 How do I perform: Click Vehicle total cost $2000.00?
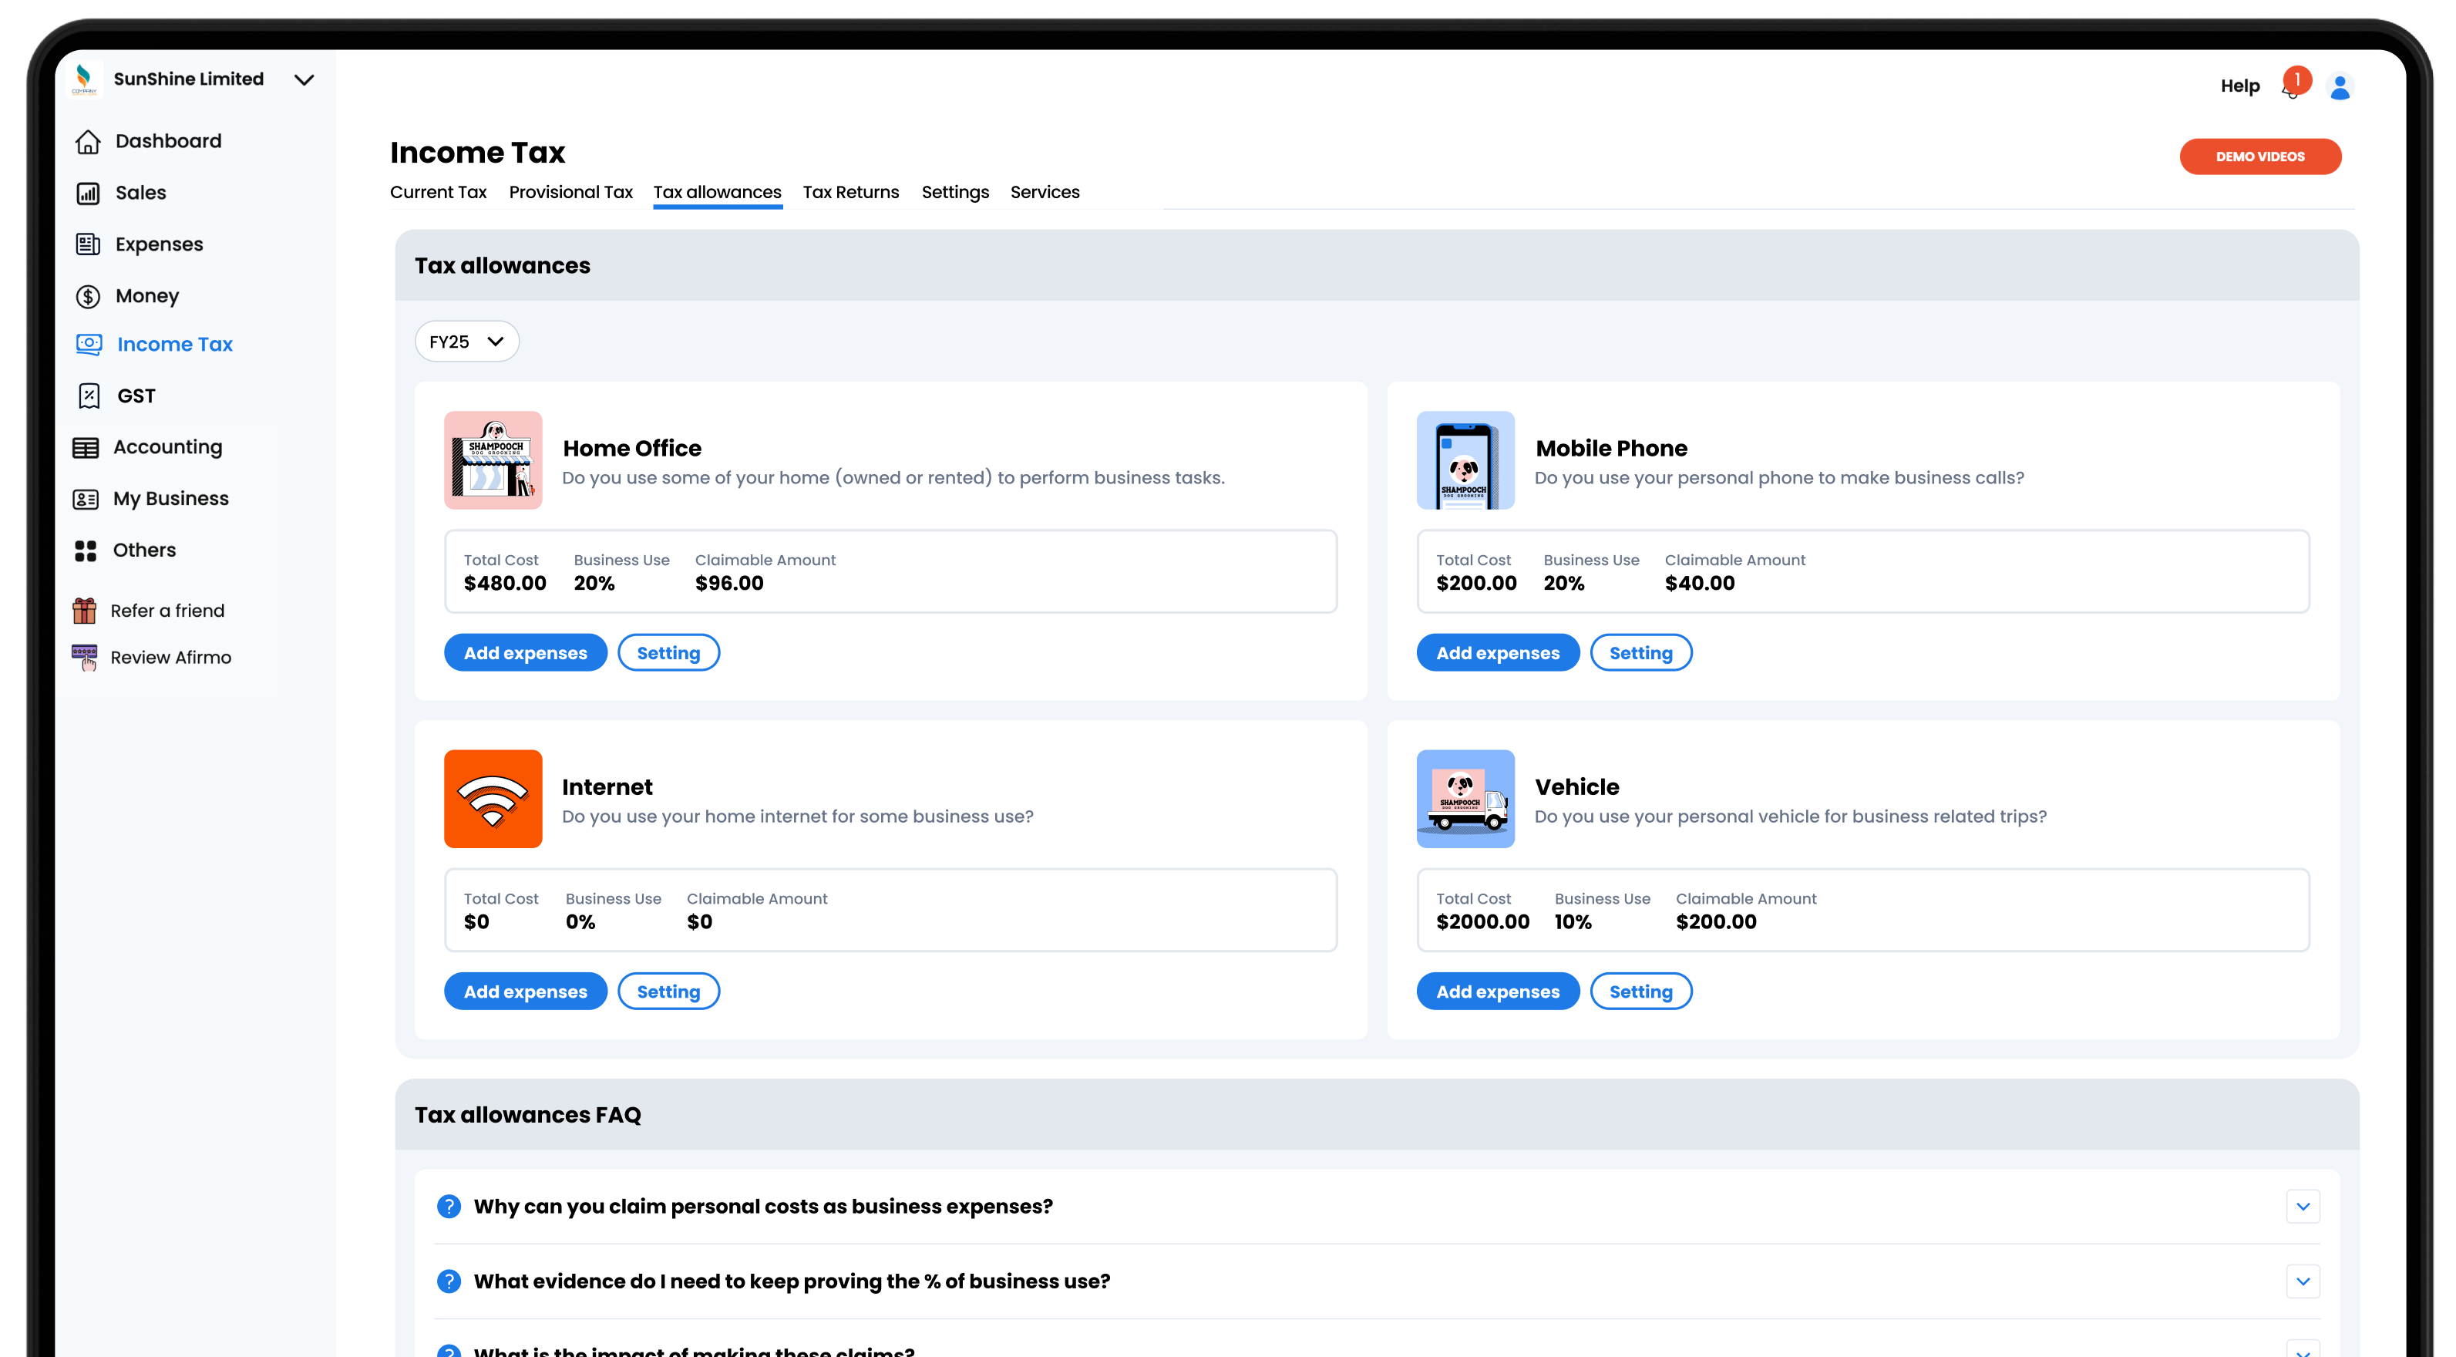click(x=1482, y=921)
